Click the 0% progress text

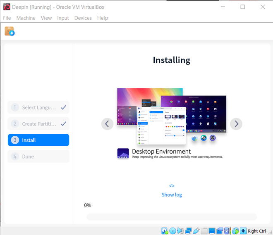(88, 205)
